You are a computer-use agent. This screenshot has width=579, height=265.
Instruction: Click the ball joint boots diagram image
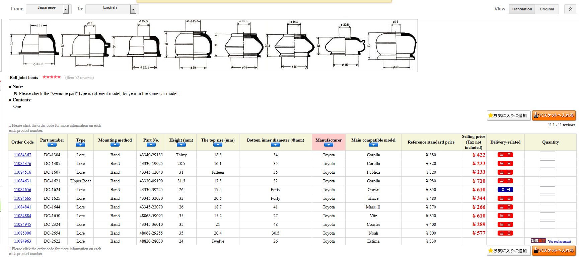(213, 46)
